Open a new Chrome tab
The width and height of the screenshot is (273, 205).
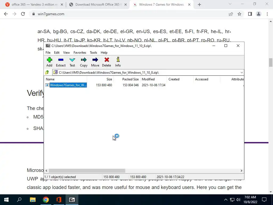(x=199, y=5)
